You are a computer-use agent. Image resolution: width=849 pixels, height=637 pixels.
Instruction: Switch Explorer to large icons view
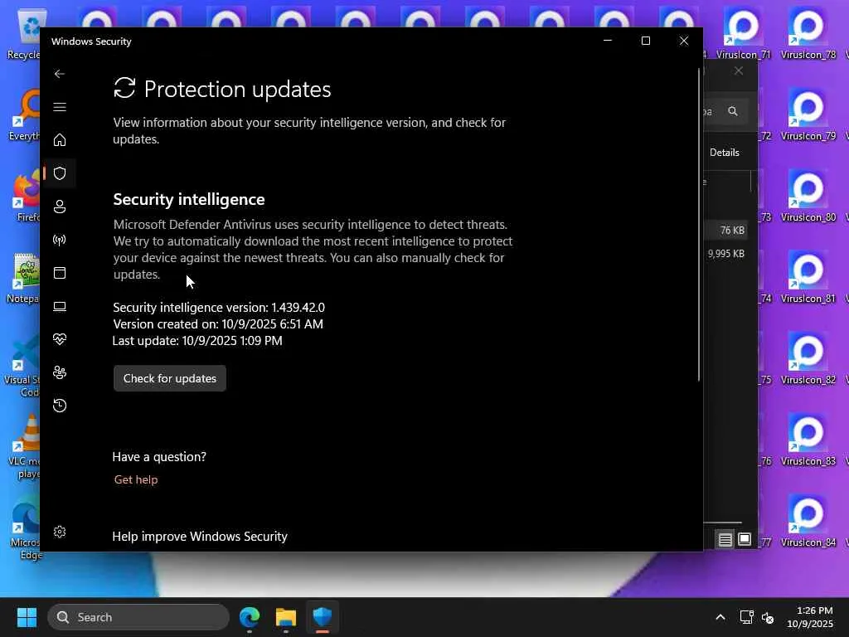[x=745, y=539]
